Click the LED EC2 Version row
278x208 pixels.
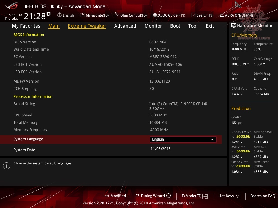pyautogui.click(x=111, y=72)
